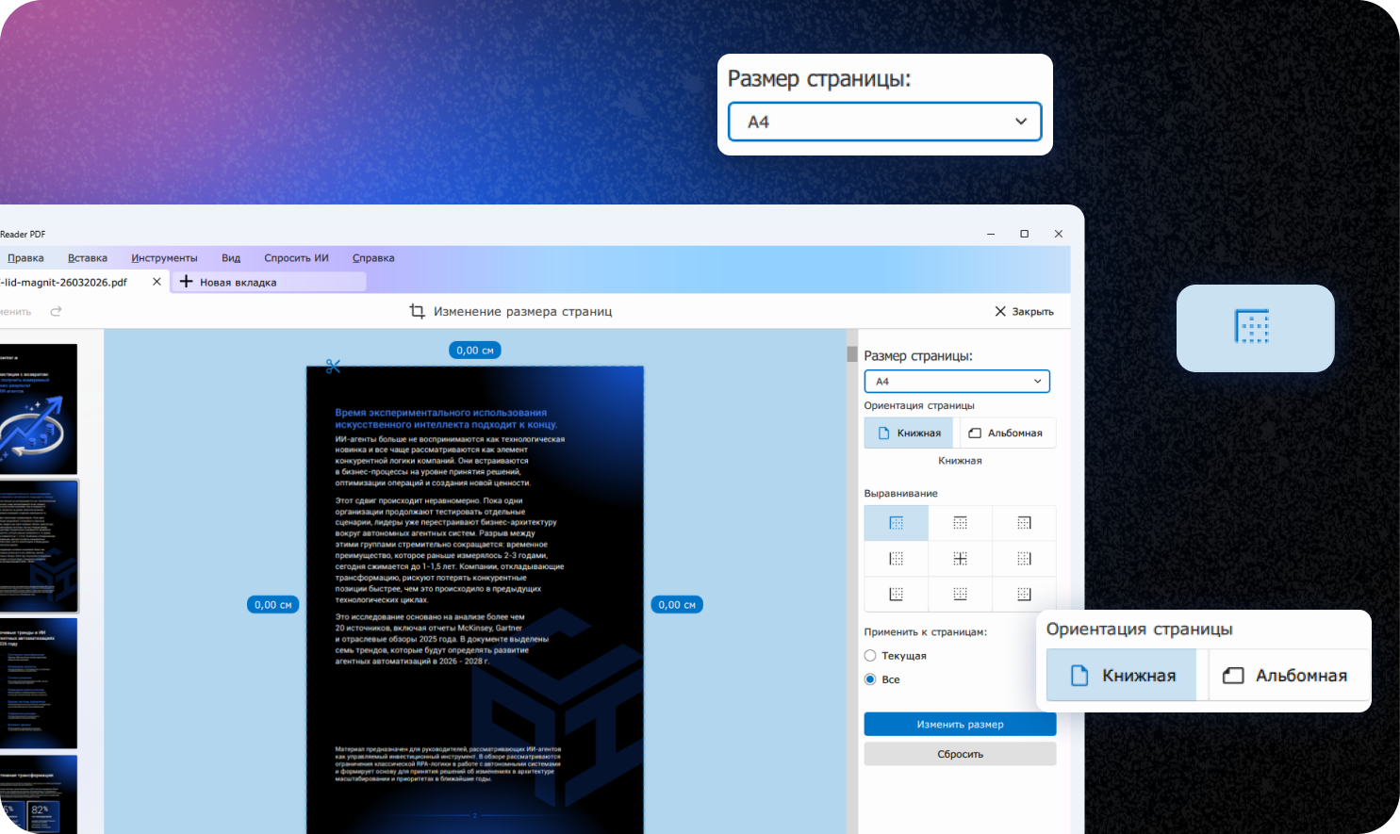Open the Вставка menu
This screenshot has width=1400, height=834.
click(88, 258)
